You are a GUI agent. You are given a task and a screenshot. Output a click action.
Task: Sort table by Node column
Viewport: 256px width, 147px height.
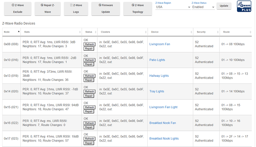(12, 32)
